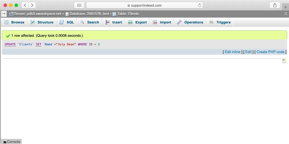Click the Edit link beside the query

coord(248,52)
